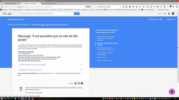Open the Firefox hamburger menu
This screenshot has height=100, width=179.
(177, 7)
